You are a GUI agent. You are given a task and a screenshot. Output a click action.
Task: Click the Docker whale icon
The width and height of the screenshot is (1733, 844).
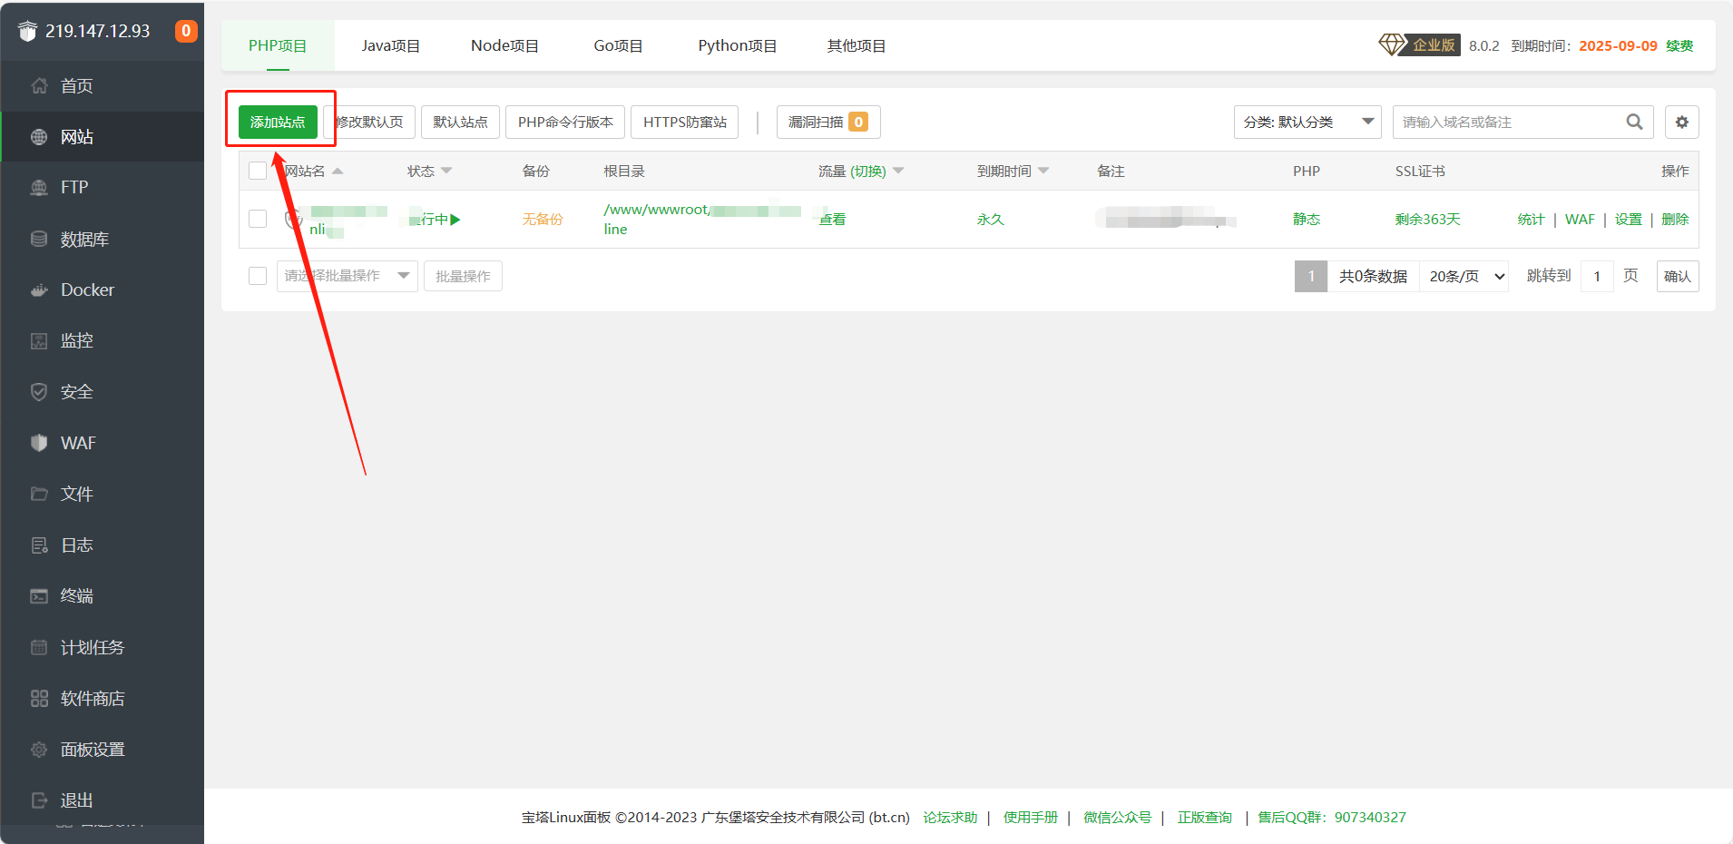tap(39, 290)
